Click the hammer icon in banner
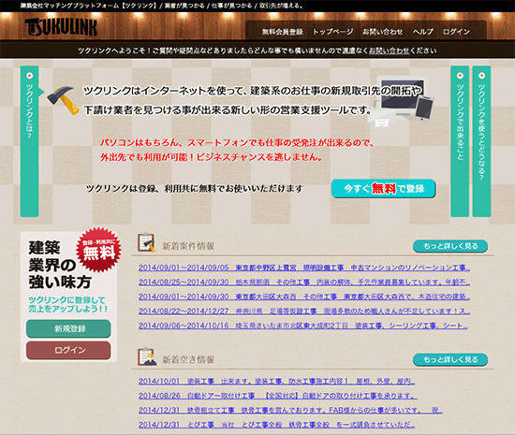515x435 pixels. click(63, 100)
